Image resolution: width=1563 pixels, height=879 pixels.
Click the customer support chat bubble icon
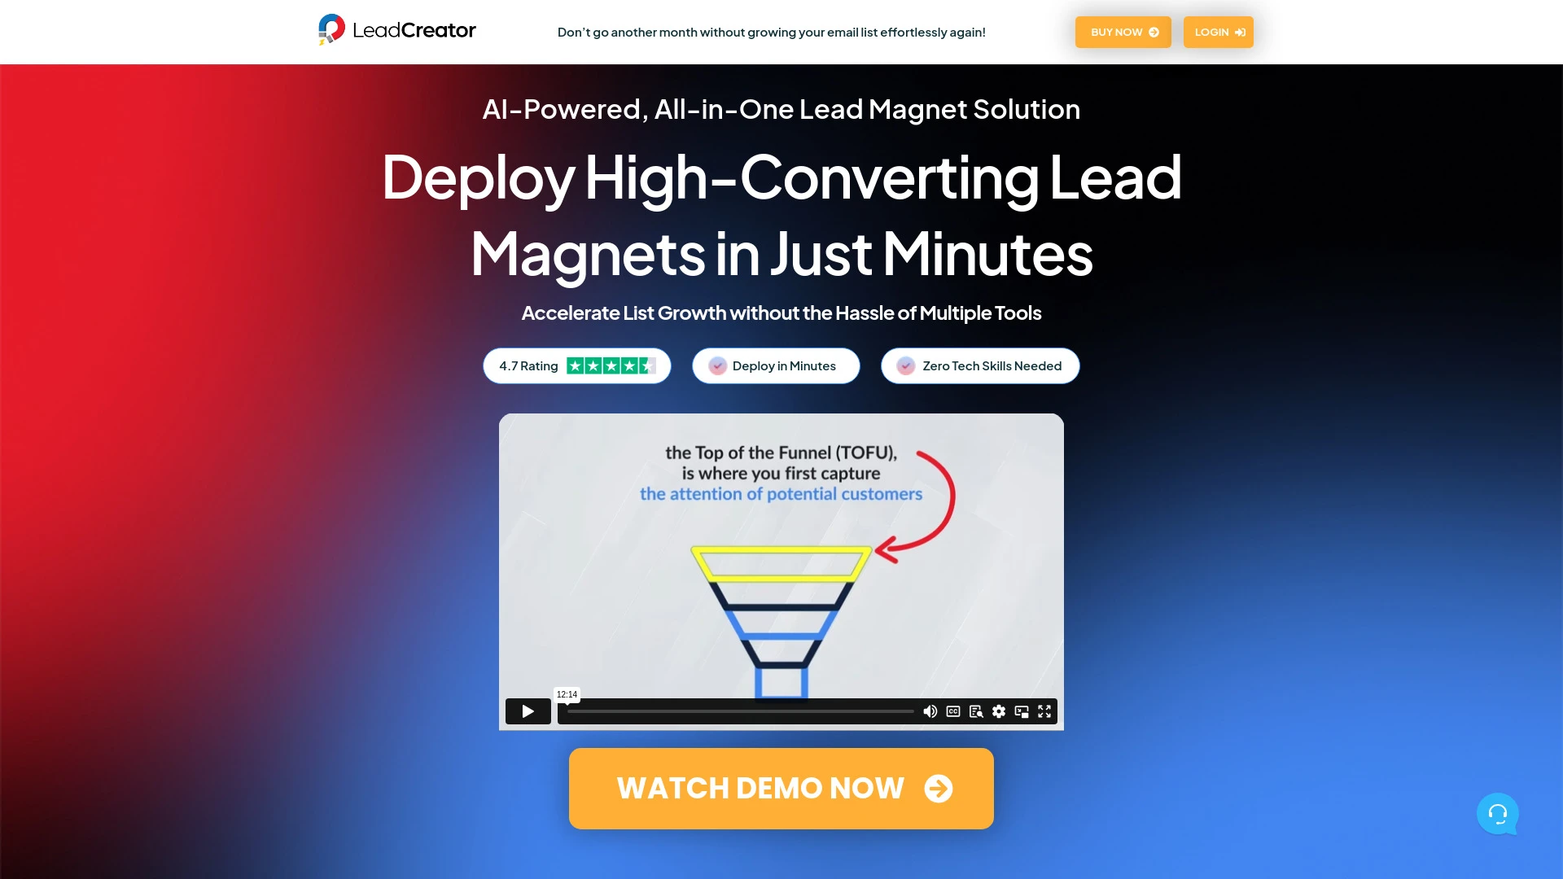[1498, 814]
